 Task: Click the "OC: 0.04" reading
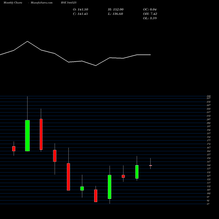(150, 10)
